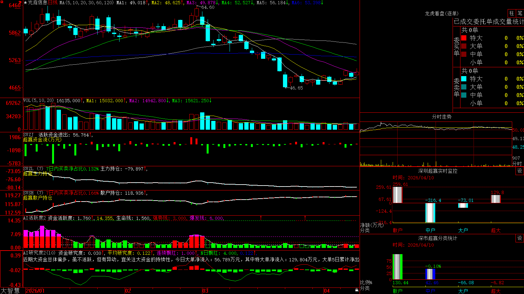Image resolution: width=524 pixels, height=294 pixels.
Task: Switch 龙虎看盘 to 笔 view
Action: pyautogui.click(x=520, y=13)
